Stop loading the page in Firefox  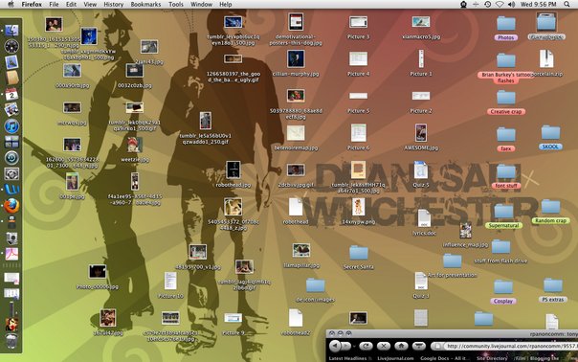384,346
